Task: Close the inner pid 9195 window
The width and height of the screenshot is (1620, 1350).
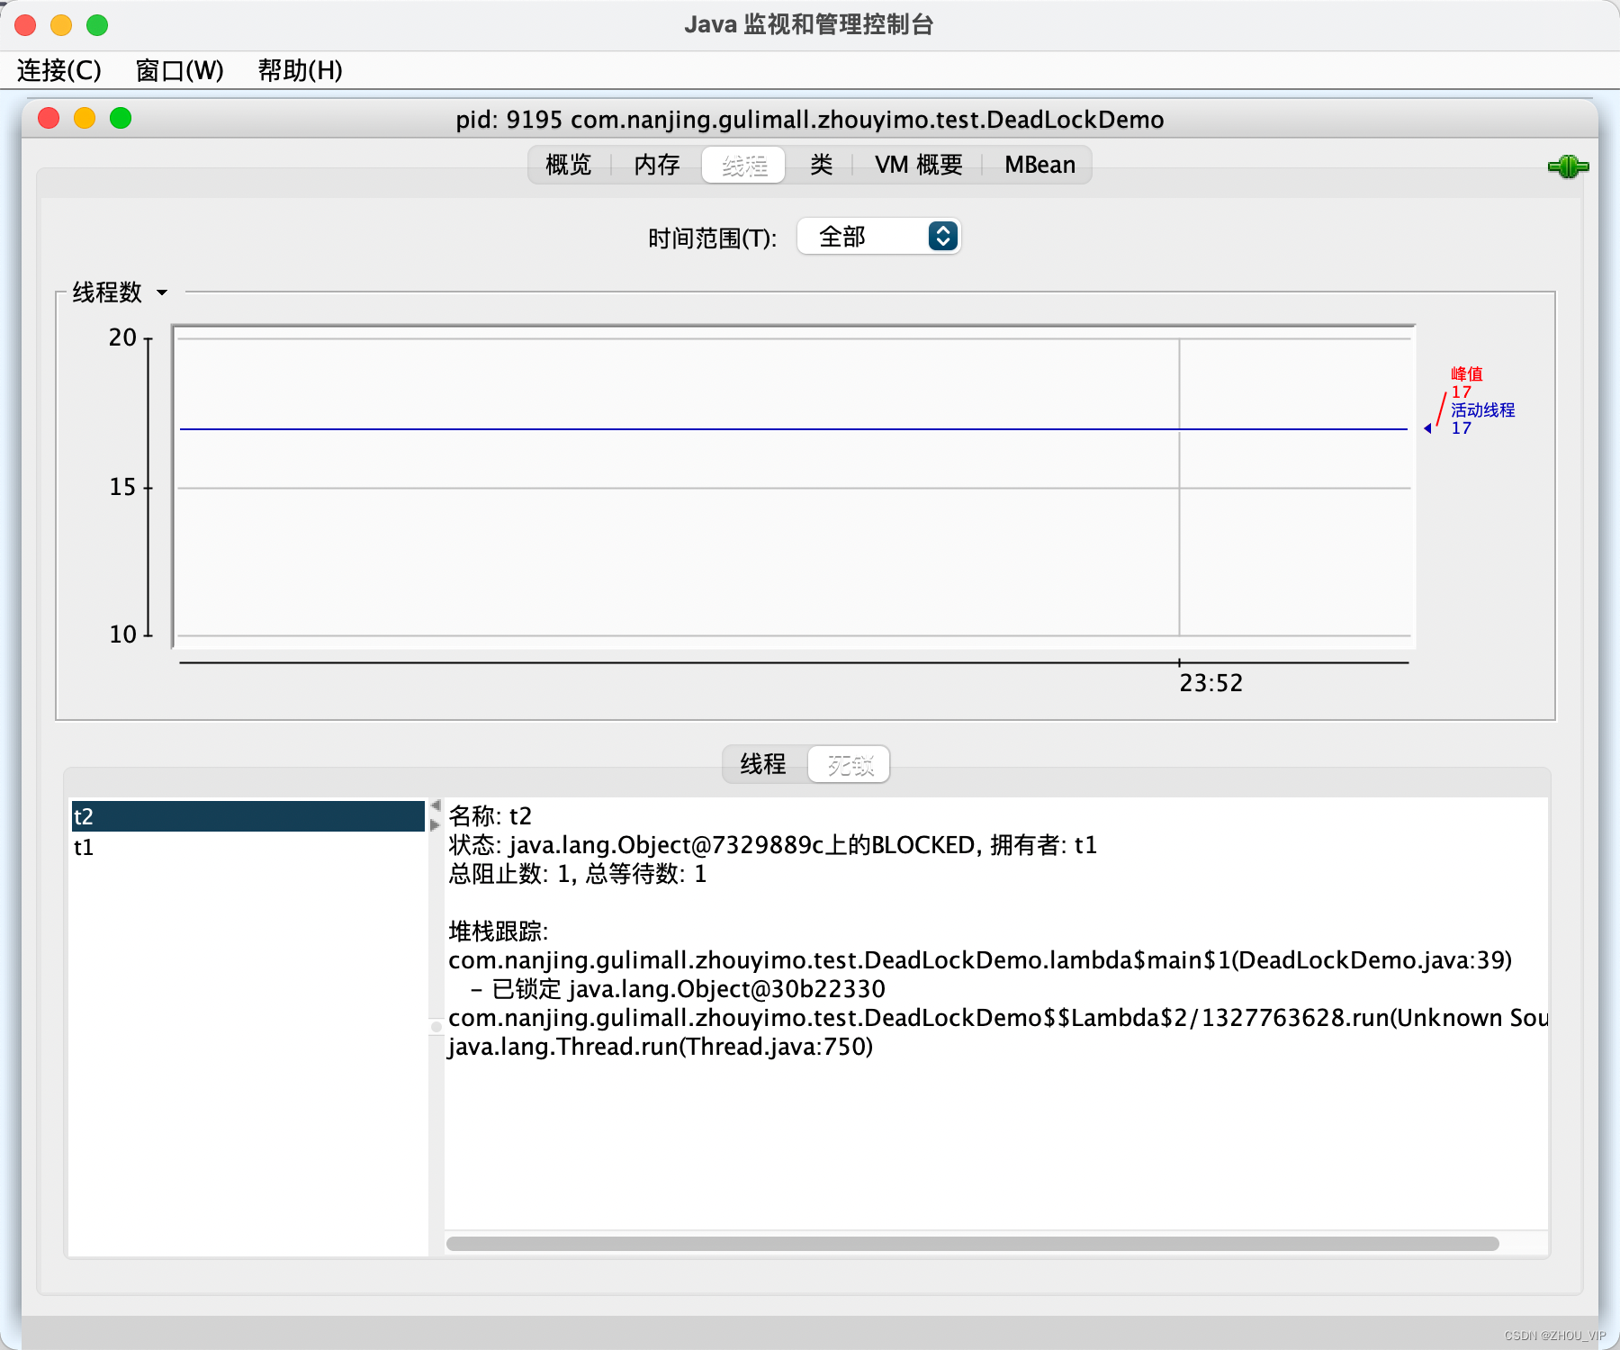Action: 49,118
